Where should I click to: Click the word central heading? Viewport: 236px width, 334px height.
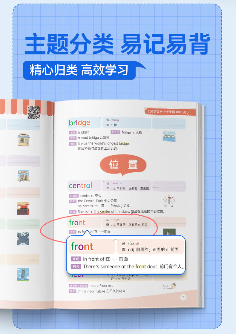[x=81, y=186]
